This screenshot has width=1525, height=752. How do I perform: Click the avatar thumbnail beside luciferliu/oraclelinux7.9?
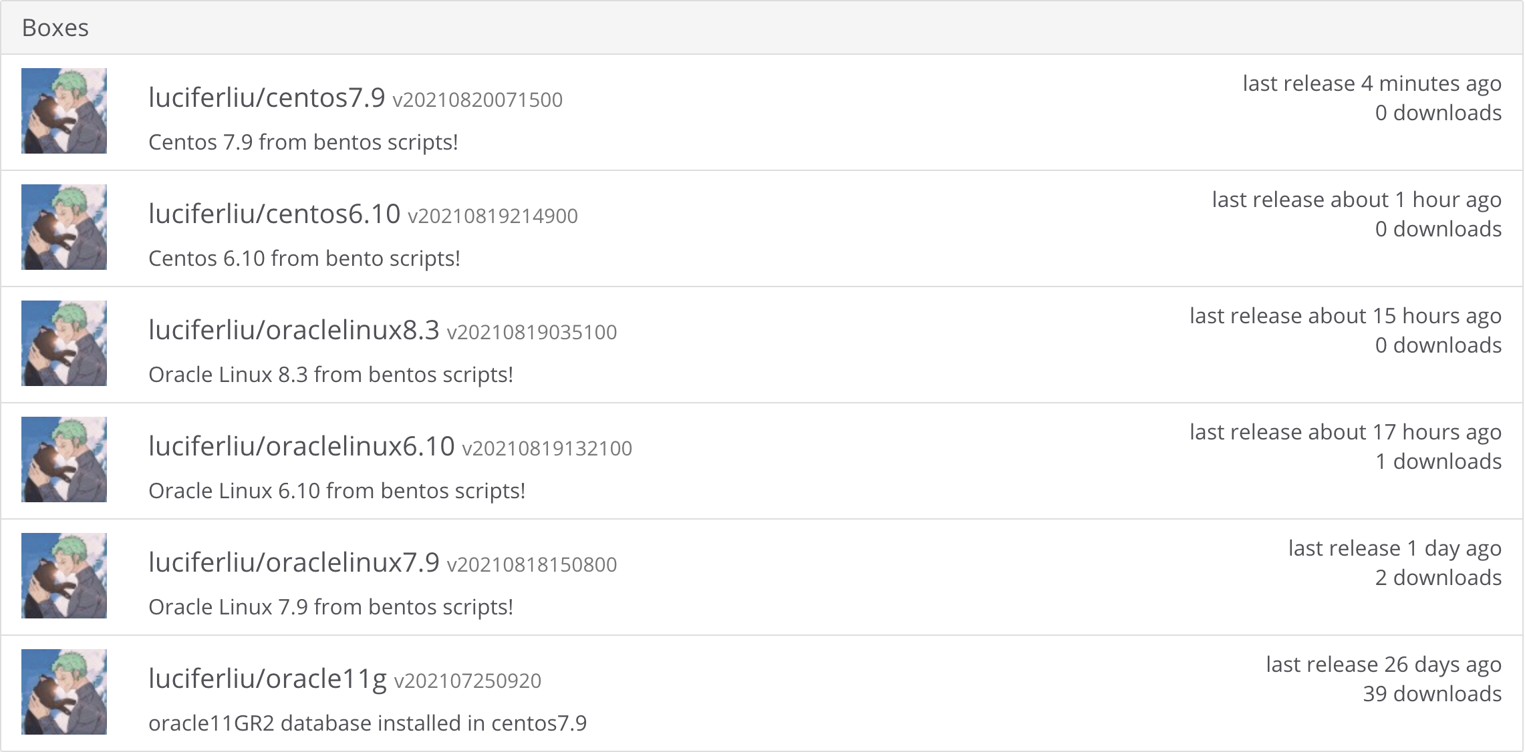pos(64,576)
